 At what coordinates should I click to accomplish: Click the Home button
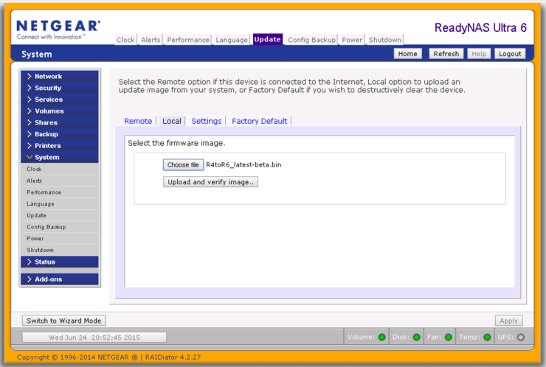coord(408,54)
